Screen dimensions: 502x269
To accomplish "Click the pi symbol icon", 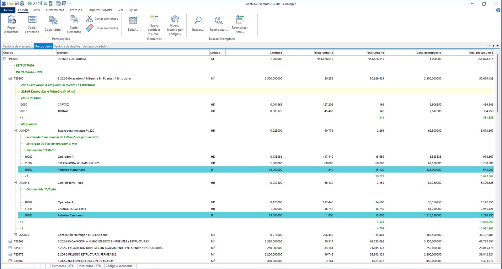I will click(45, 3).
